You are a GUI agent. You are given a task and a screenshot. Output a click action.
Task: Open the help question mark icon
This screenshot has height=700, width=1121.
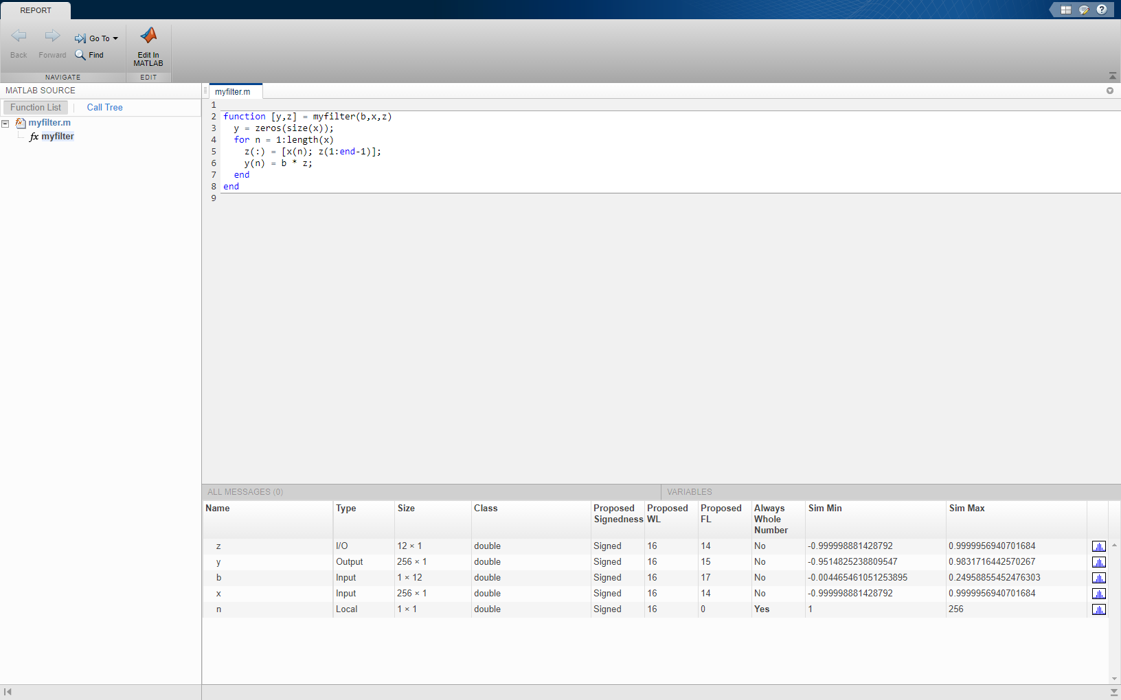[x=1102, y=10]
